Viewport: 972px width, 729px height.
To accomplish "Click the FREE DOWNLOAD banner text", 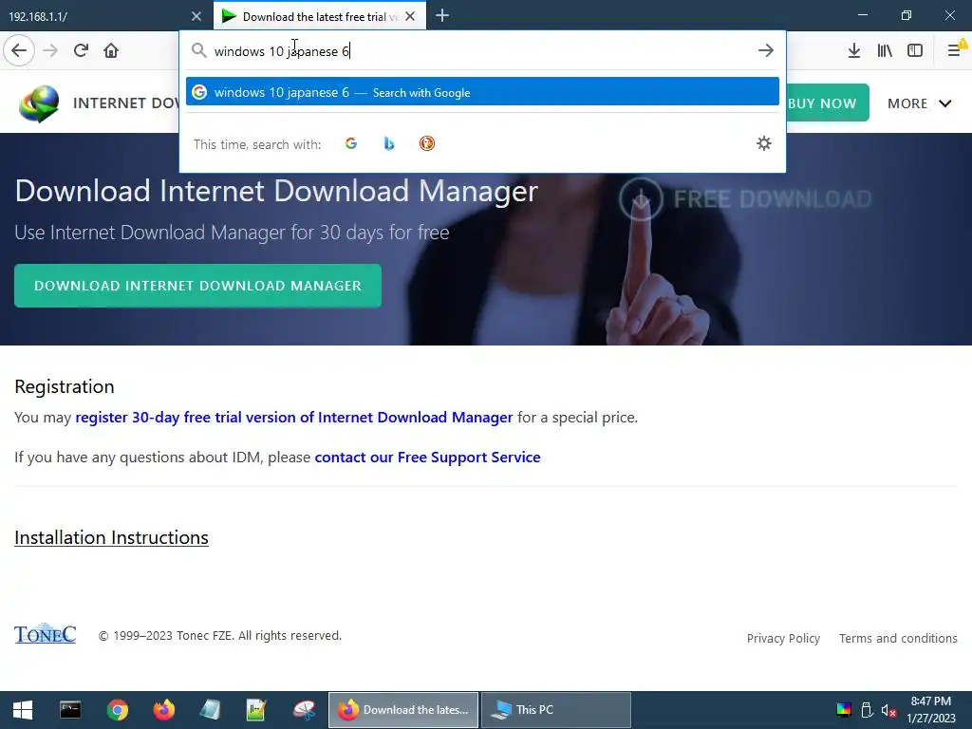I will (x=773, y=199).
